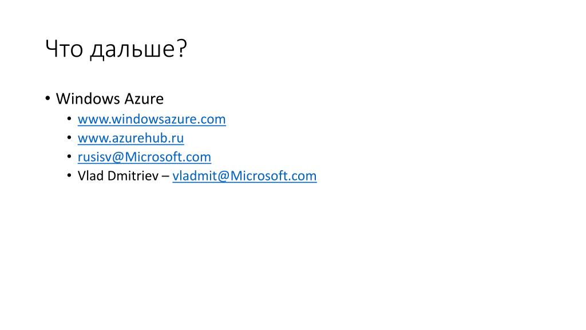Click the bullet before www.windowsazure.com
The image size is (586, 330).
tap(69, 119)
